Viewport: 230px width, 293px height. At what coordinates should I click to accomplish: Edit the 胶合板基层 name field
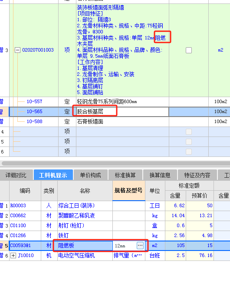point(122,111)
